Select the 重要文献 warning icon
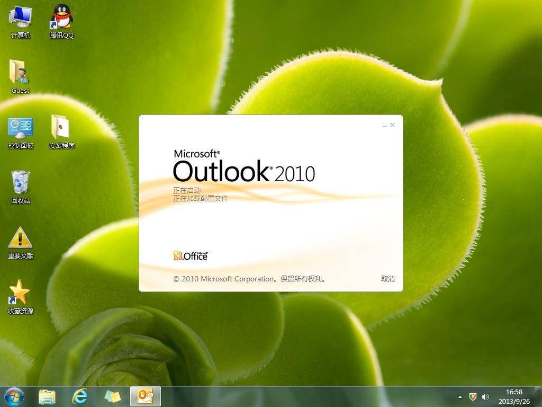The height and width of the screenshot is (407, 542). tap(21, 243)
